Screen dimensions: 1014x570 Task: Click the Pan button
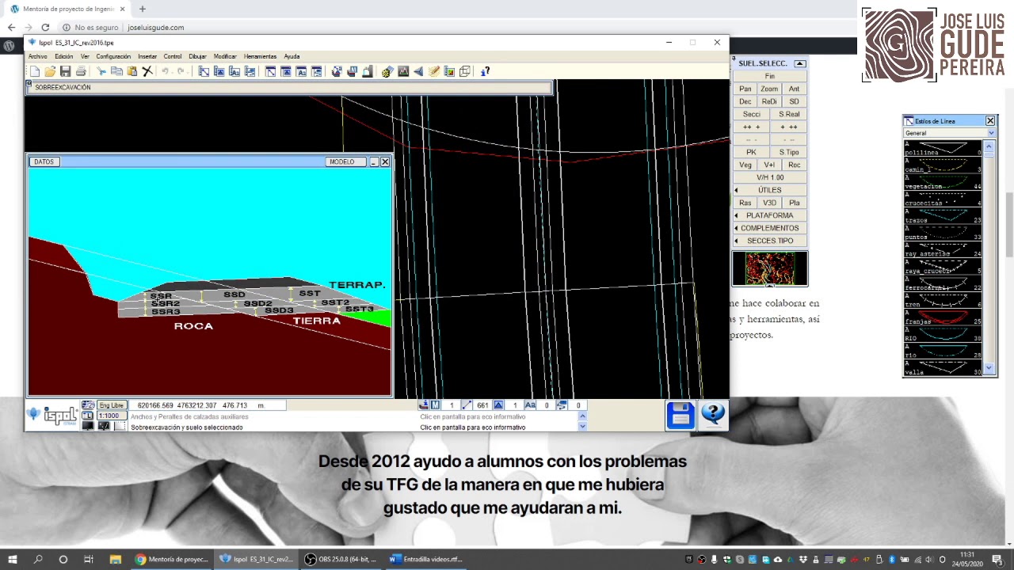(745, 89)
